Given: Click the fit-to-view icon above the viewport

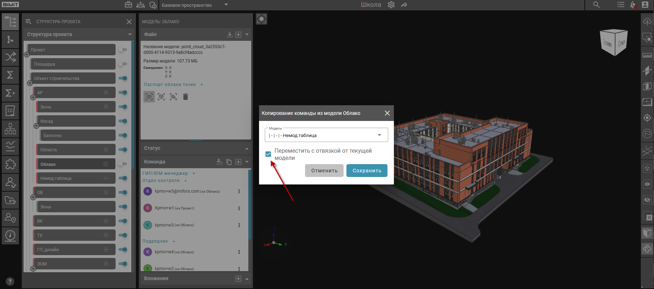Looking at the screenshot, I should pyautogui.click(x=262, y=19).
